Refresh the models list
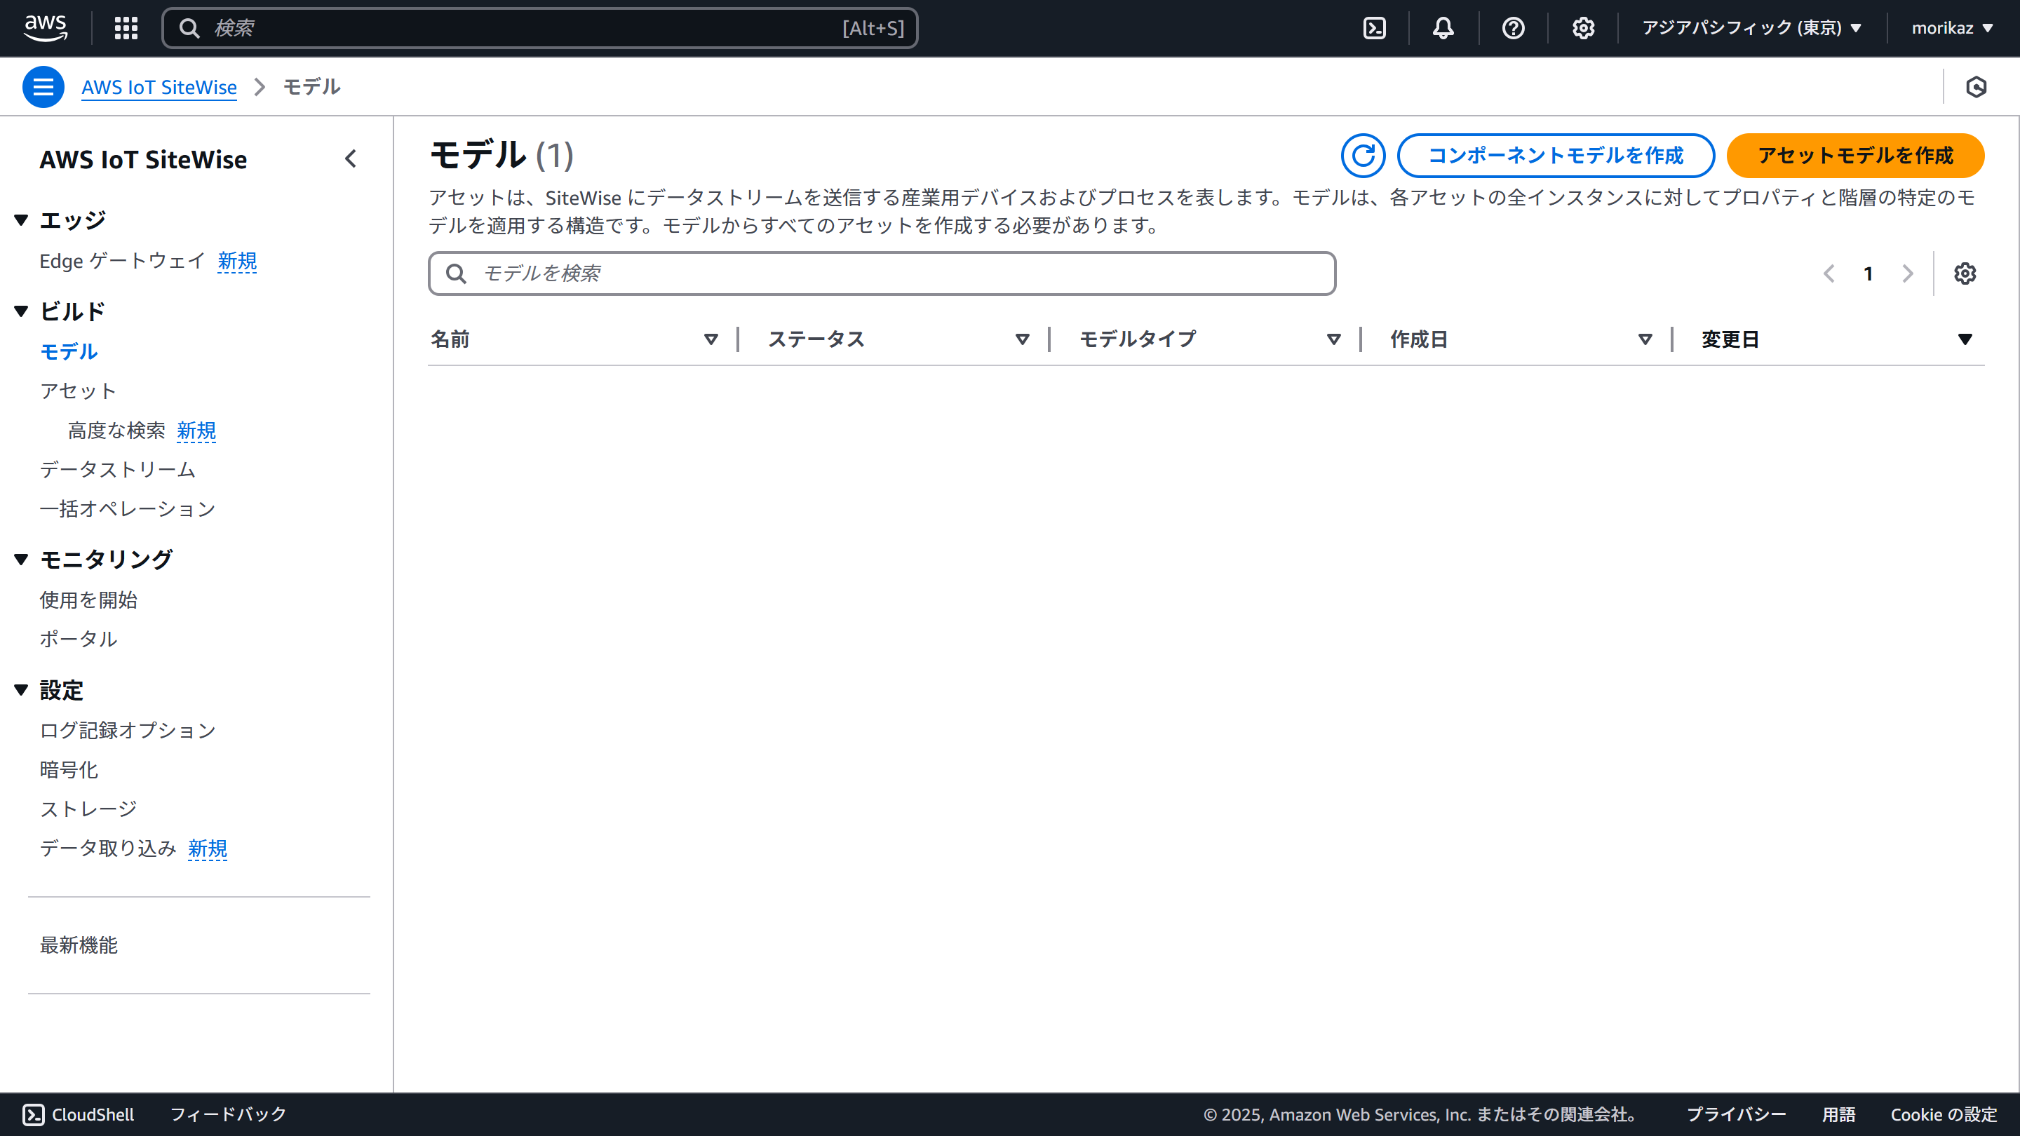Screen dimensions: 2020x1136 coord(1363,155)
